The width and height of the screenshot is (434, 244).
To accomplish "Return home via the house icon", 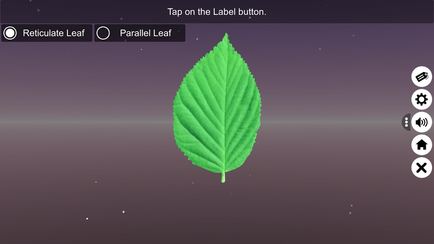I will (421, 145).
